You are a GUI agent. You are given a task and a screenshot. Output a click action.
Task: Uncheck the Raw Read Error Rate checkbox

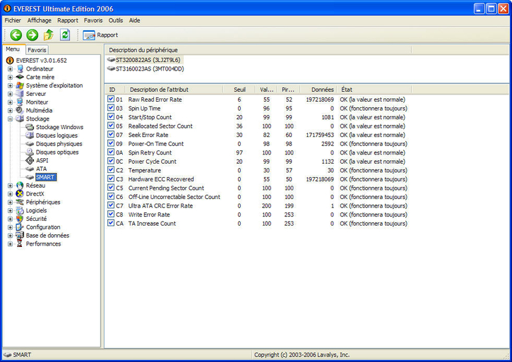111,99
